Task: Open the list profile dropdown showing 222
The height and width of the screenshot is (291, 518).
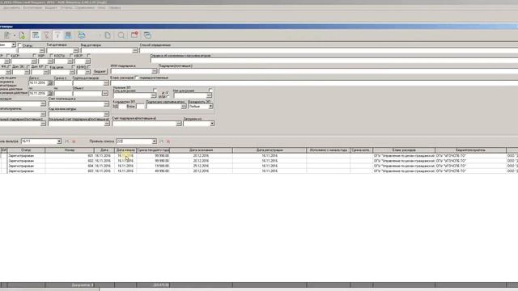Action: click(x=154, y=141)
